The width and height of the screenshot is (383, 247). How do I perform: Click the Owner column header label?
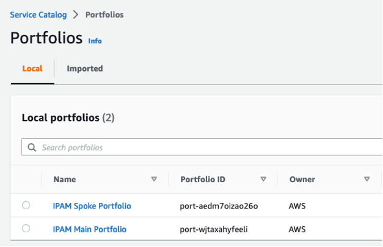tap(302, 179)
